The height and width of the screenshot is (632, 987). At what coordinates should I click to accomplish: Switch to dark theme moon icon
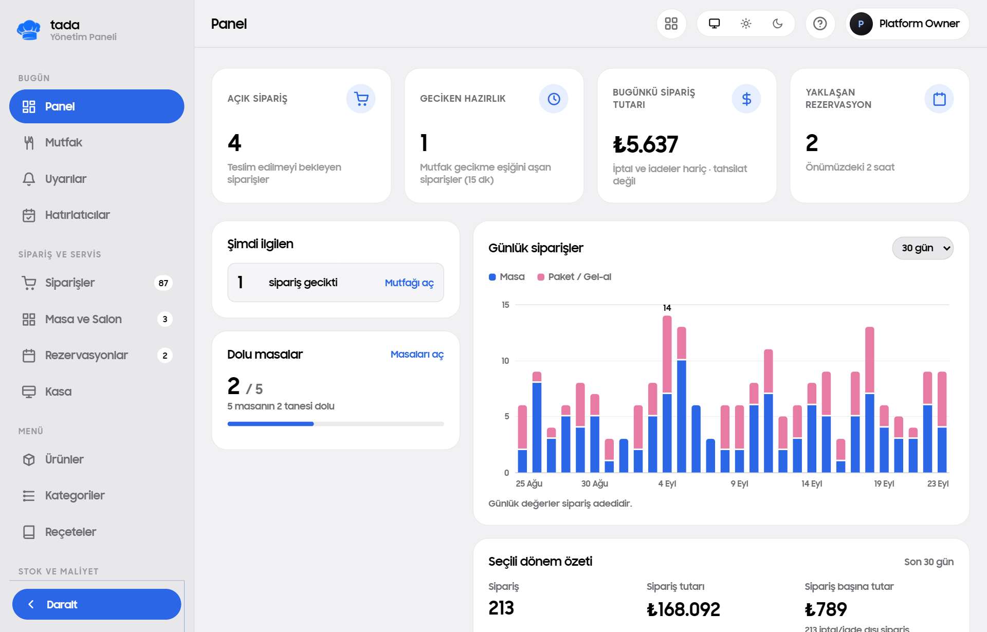(777, 24)
